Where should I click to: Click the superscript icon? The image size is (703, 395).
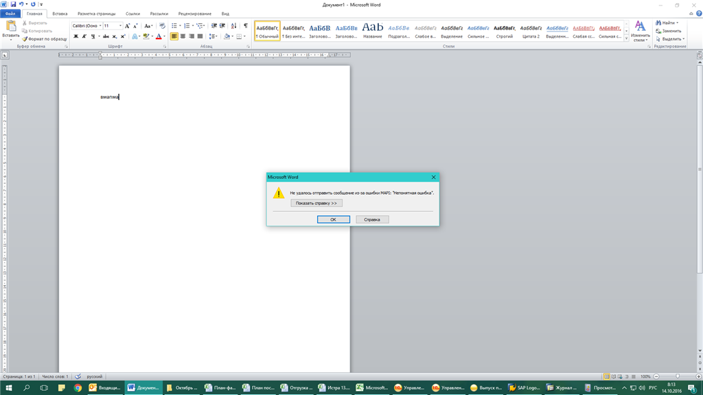point(123,36)
